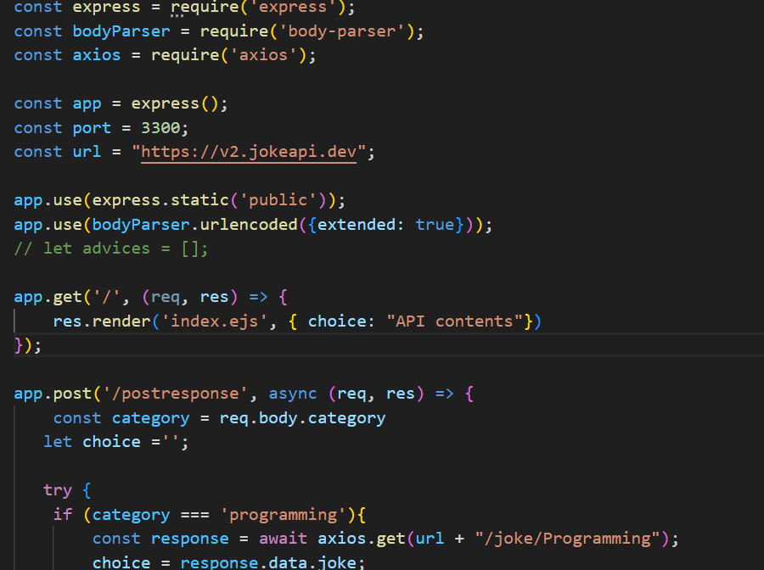Image resolution: width=764 pixels, height=570 pixels.
Task: Click the response.data.joke expression
Action: pyautogui.click(x=272, y=562)
